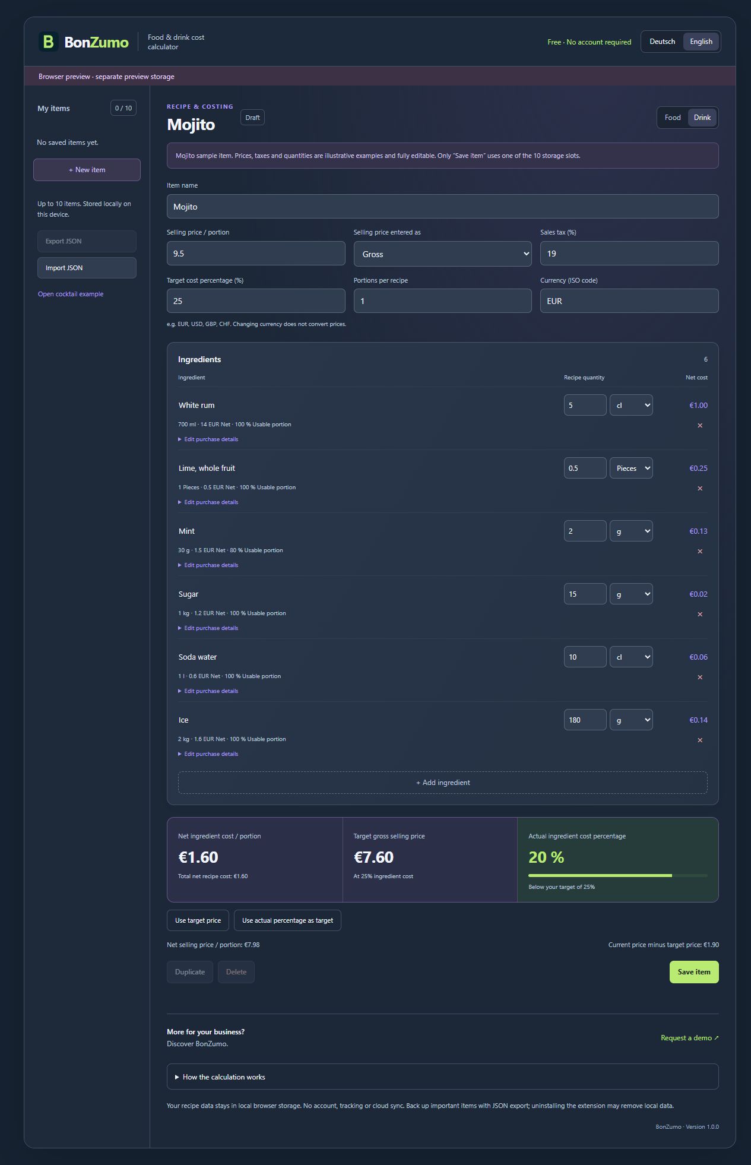Expand Edit purchase details for Ice
The image size is (751, 1165).
(208, 754)
